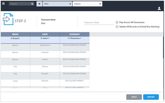The image size is (165, 103).
Task: Switch to the Bike tab
Action: click(x=58, y=4)
